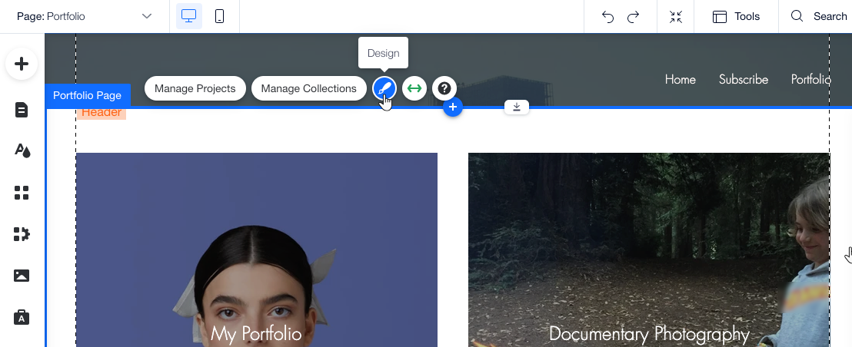Open the Pages & Menu sidebar icon

[x=22, y=110]
